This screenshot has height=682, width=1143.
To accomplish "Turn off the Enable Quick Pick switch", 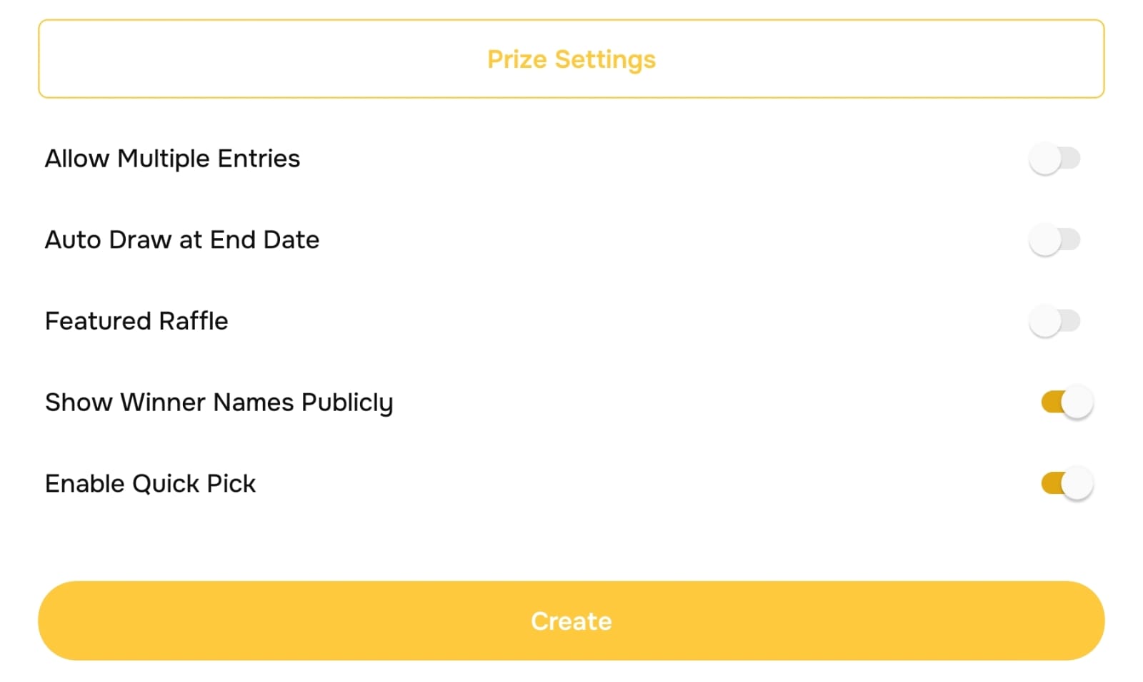I will tap(1067, 484).
